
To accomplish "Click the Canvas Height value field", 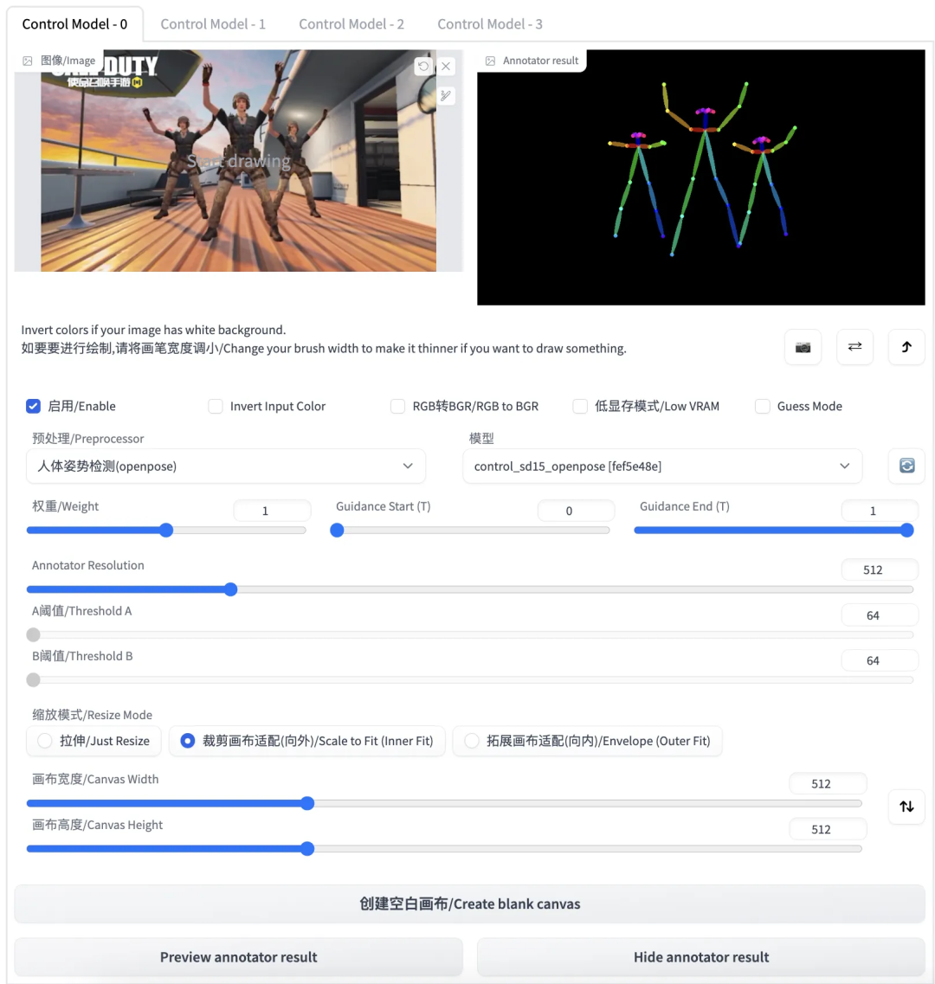I will (x=828, y=830).
